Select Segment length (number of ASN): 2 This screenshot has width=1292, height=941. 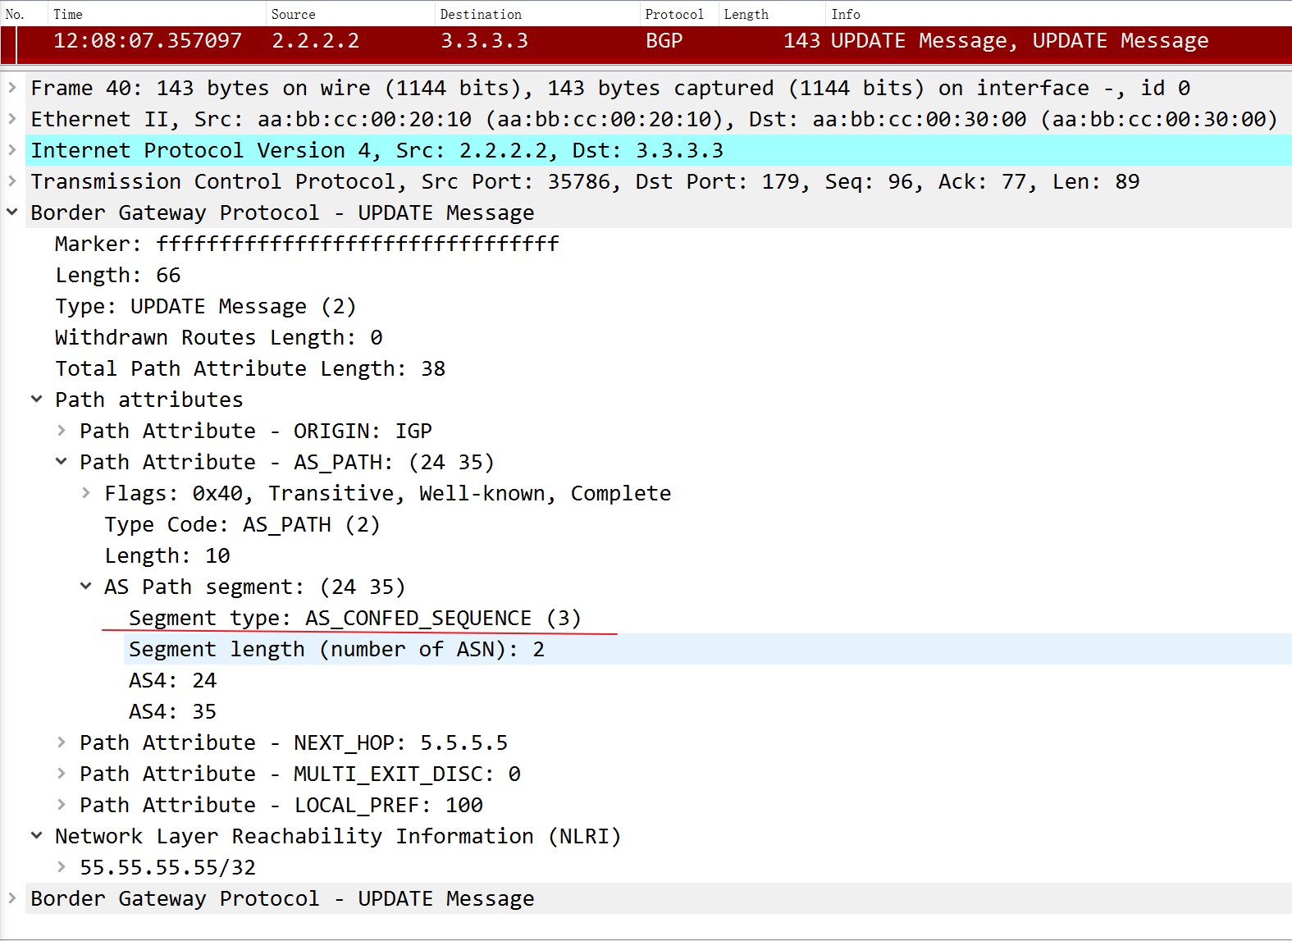[710, 649]
